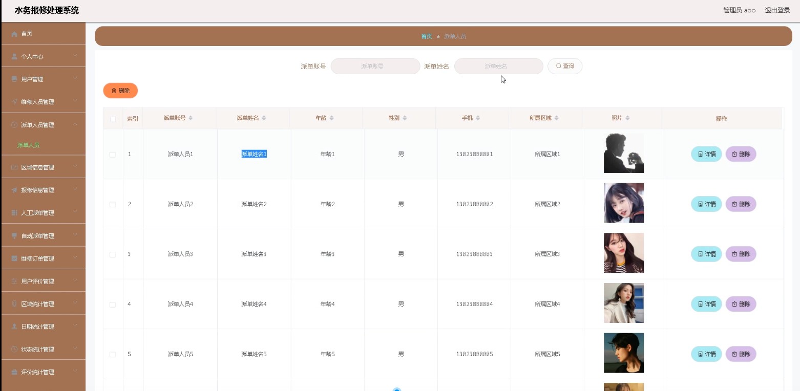This screenshot has width=800, height=391.
Task: Sort the 照片 column with its arrows
Action: point(627,118)
